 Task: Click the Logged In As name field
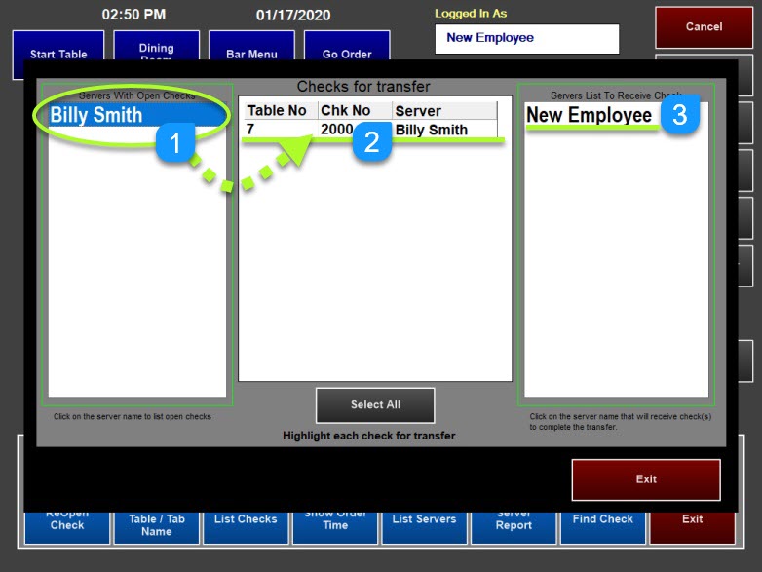(526, 39)
